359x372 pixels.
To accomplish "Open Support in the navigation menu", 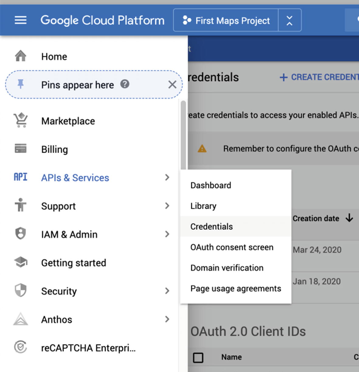I will 58,206.
